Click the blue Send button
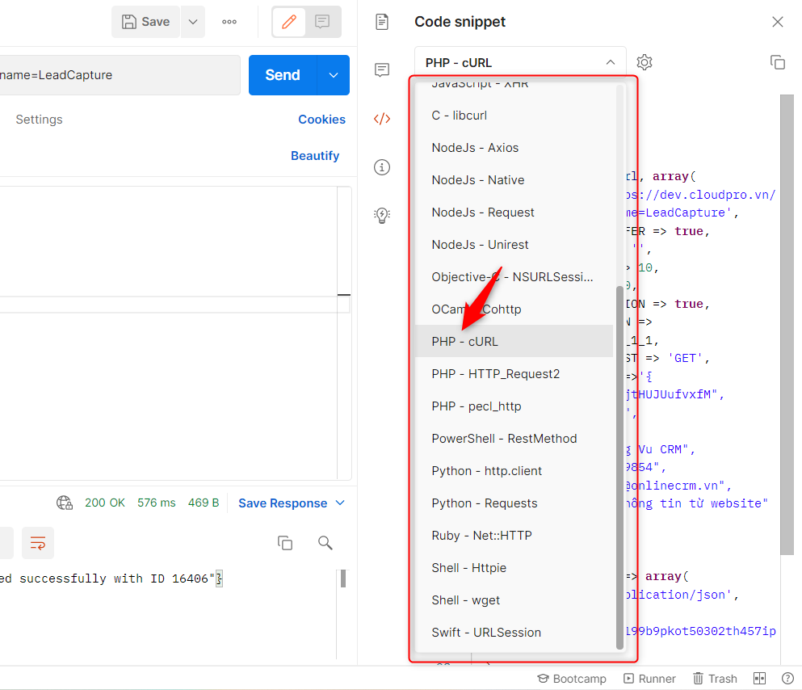 tap(283, 75)
